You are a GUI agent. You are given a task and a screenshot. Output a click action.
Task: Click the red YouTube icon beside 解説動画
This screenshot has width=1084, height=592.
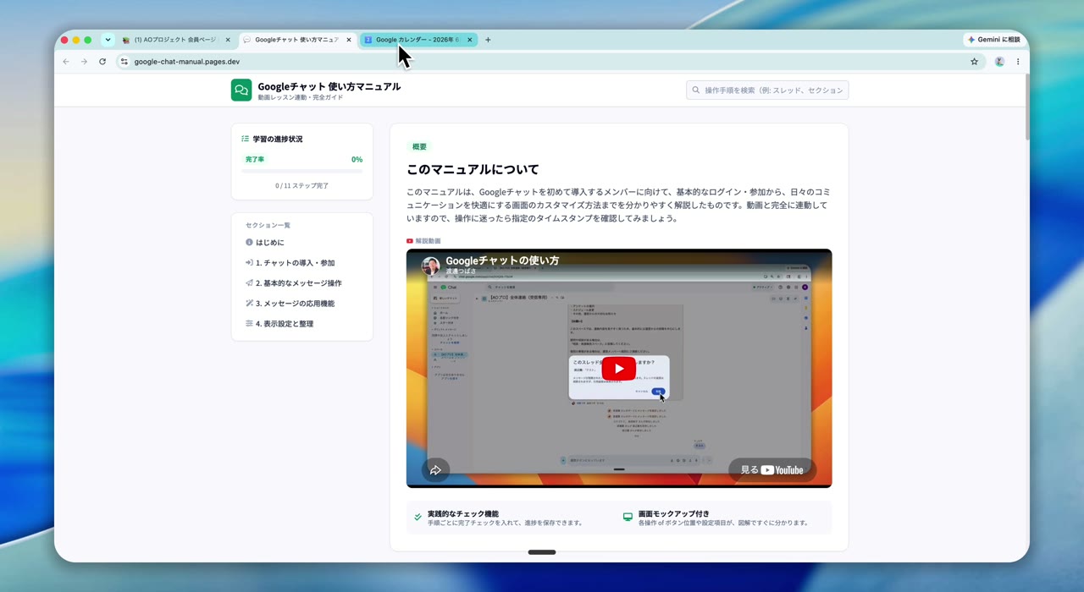(x=410, y=241)
